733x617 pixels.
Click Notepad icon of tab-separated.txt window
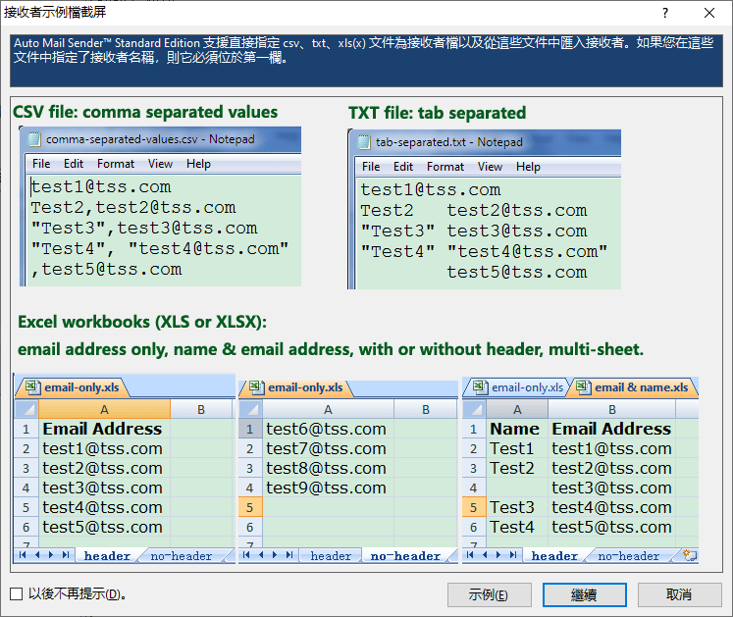click(364, 142)
